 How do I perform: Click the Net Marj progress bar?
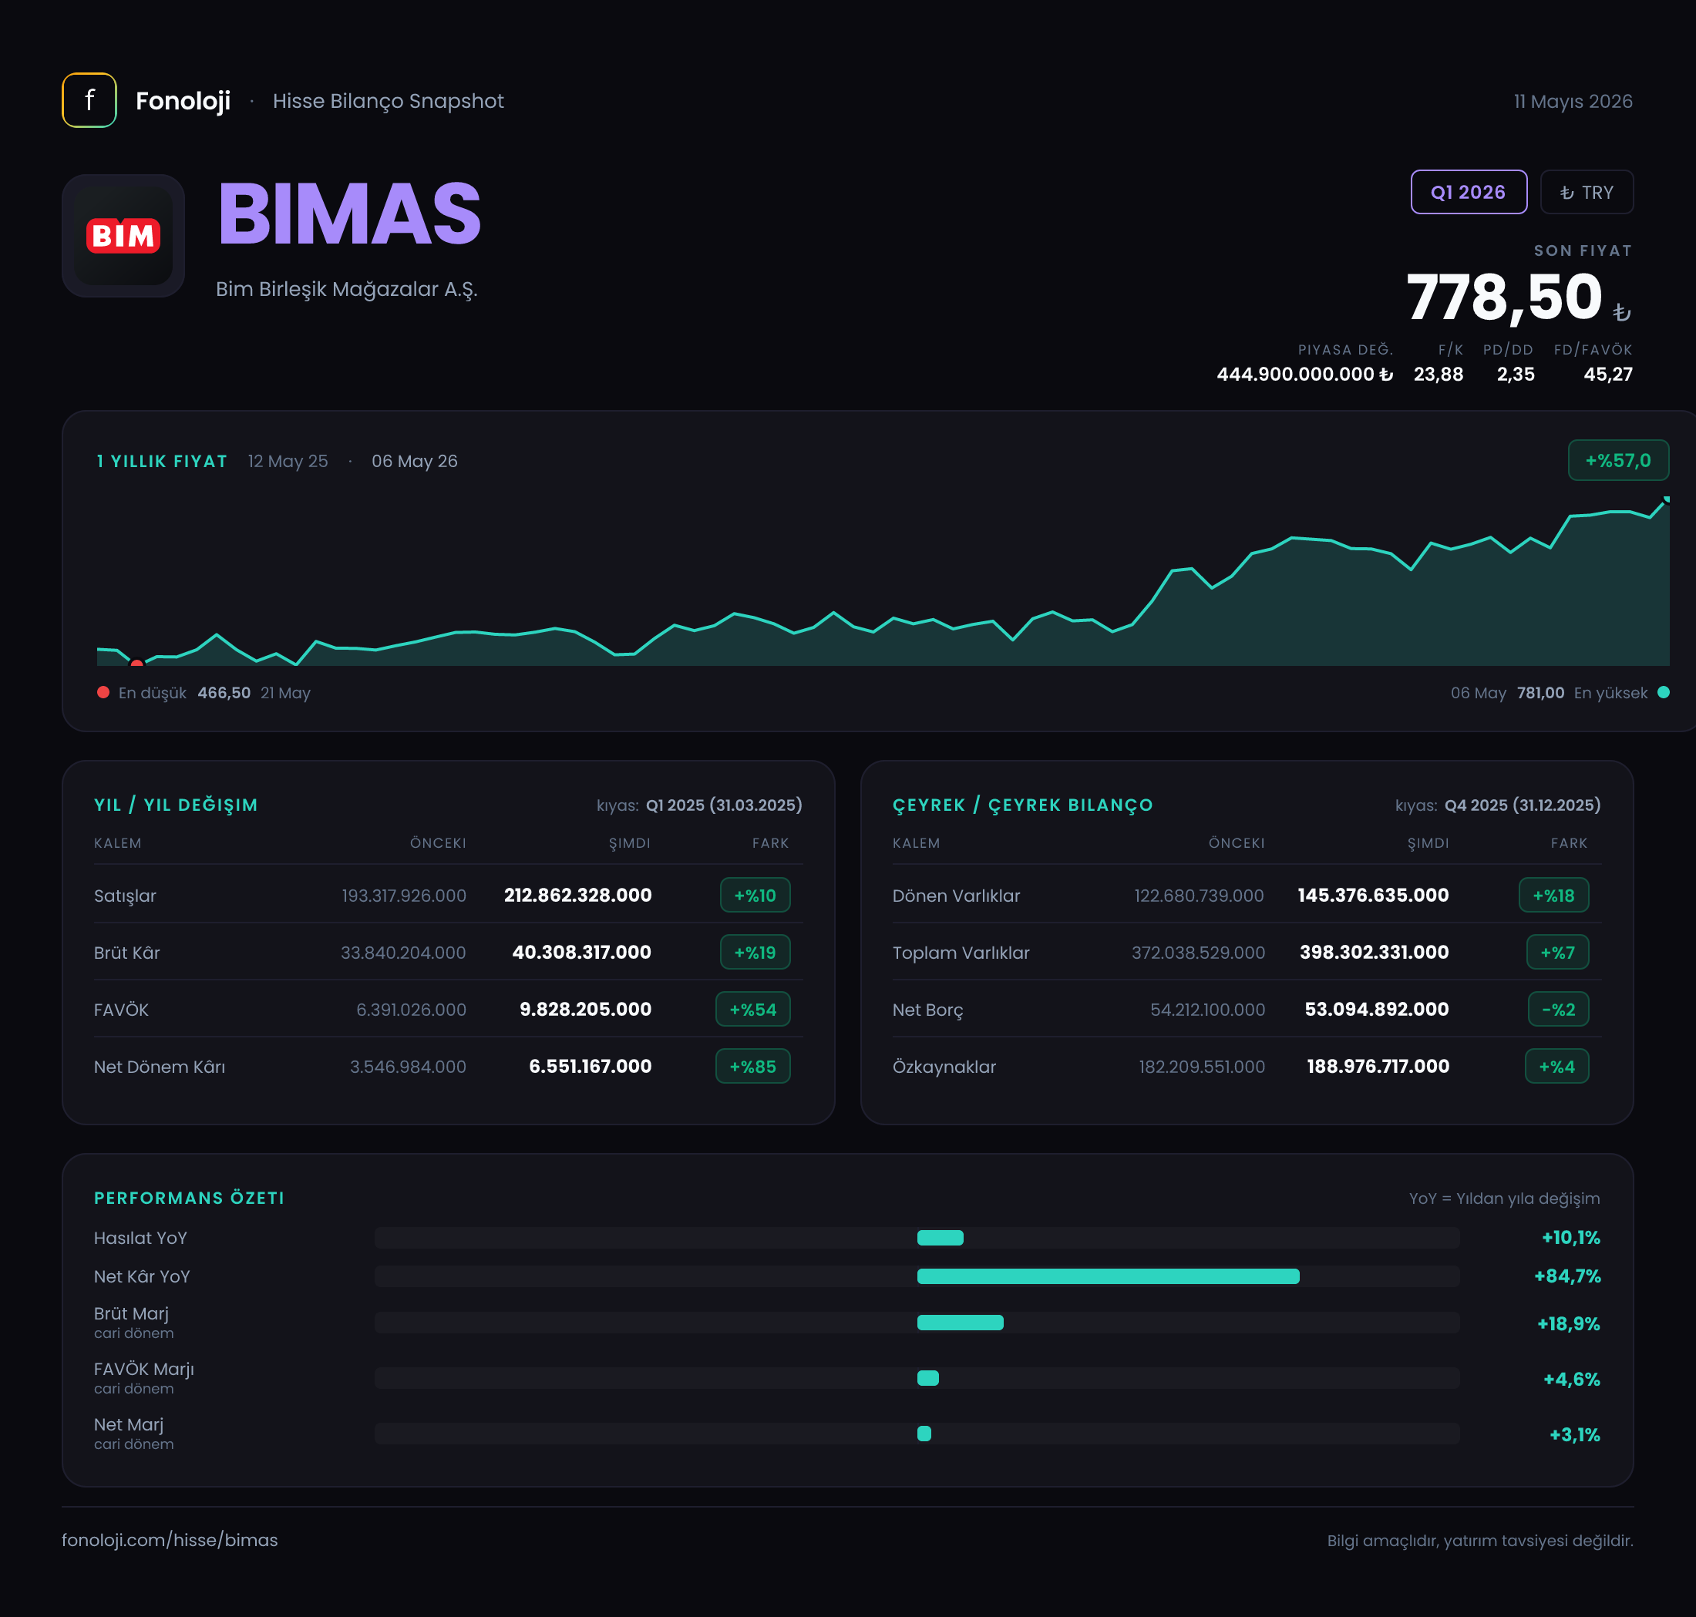point(917,1434)
